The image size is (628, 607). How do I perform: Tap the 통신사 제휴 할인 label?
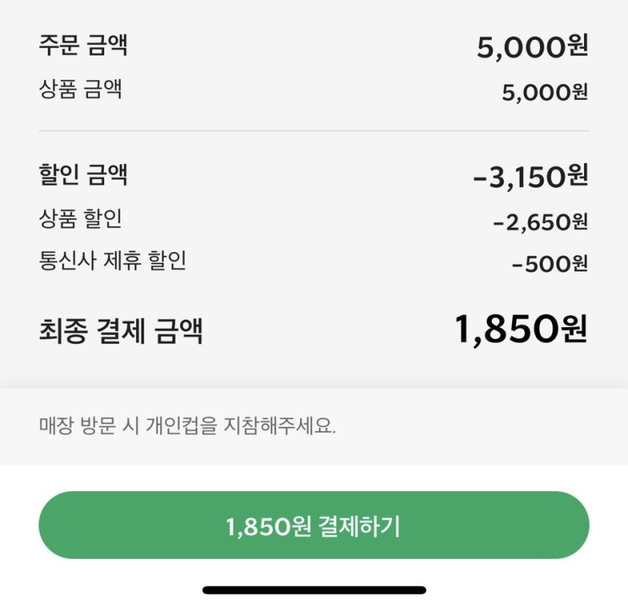click(x=112, y=260)
